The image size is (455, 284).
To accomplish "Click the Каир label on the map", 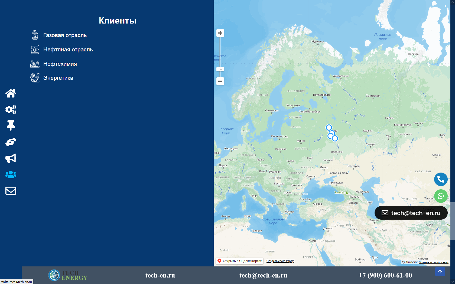I will (x=312, y=241).
